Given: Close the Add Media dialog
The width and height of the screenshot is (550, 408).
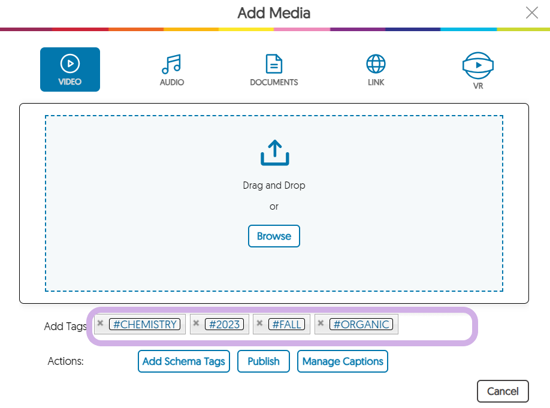Looking at the screenshot, I should (532, 13).
